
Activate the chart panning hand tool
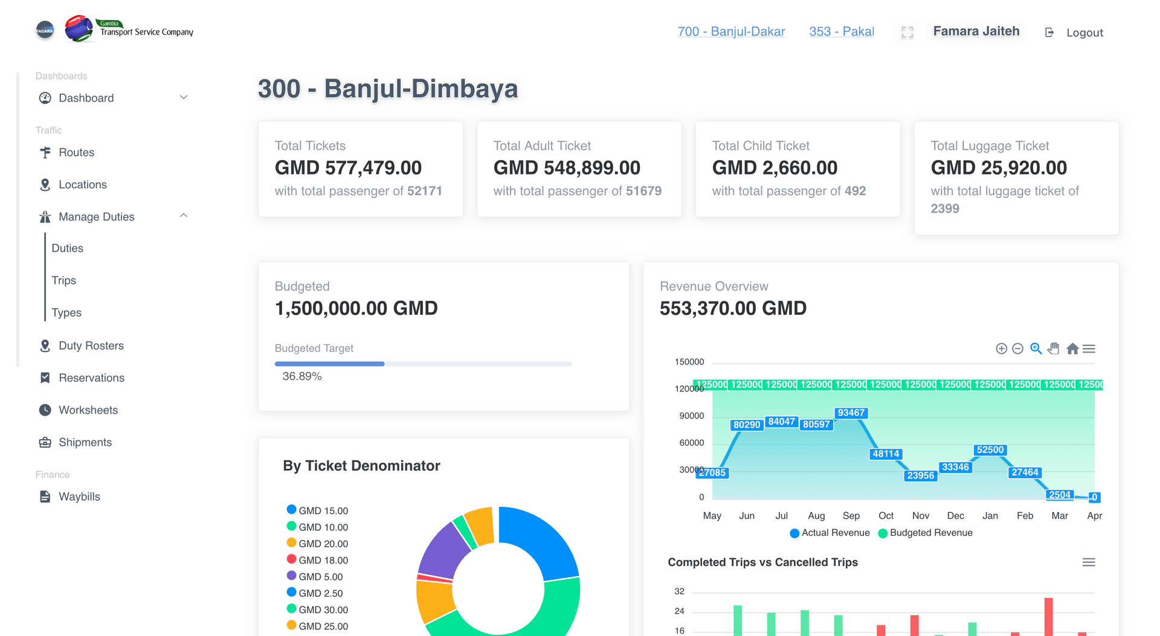pos(1054,349)
